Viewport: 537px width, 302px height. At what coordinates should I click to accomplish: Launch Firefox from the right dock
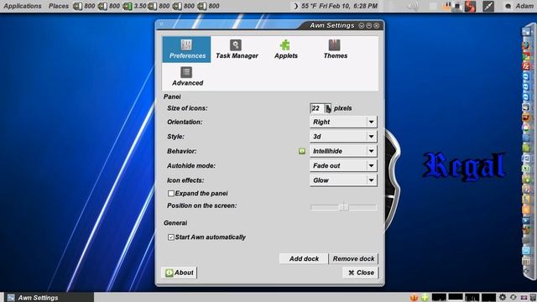(526, 44)
